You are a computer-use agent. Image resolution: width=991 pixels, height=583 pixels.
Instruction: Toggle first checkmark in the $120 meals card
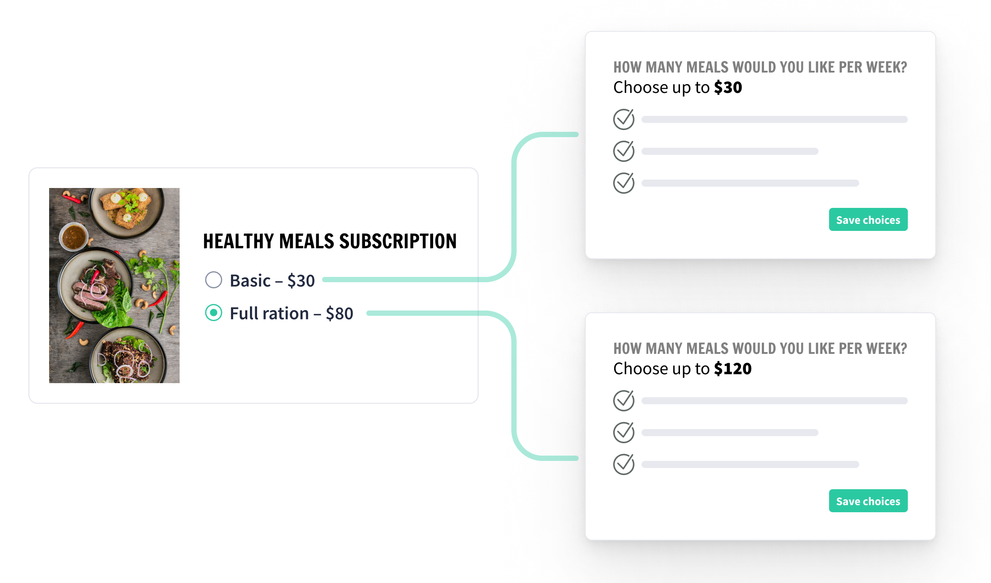pos(624,400)
